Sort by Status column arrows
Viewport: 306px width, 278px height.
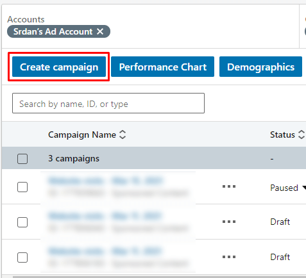[302, 135]
